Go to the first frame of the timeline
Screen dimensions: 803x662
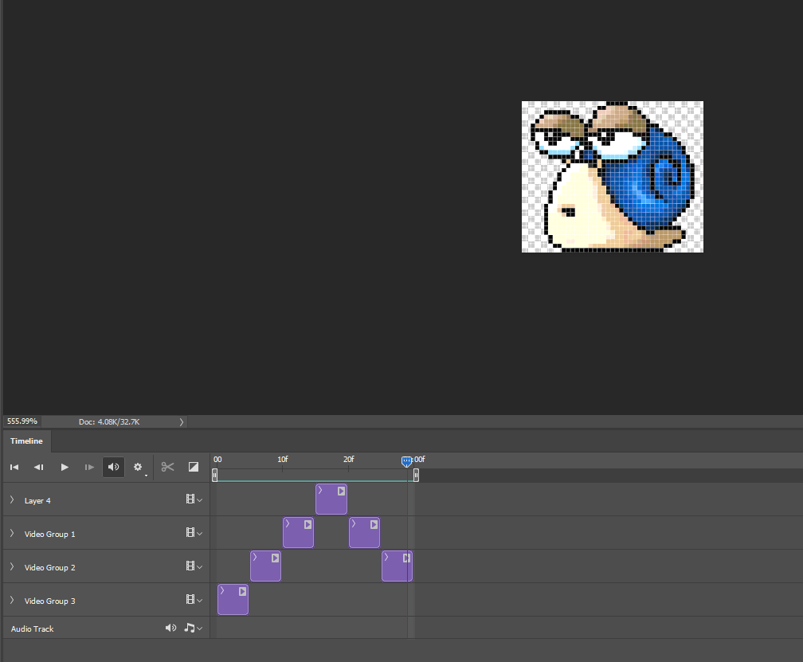click(14, 467)
